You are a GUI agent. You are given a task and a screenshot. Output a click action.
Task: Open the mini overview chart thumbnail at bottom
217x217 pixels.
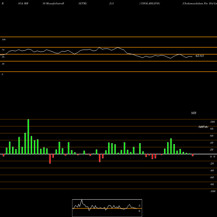coord(107,208)
